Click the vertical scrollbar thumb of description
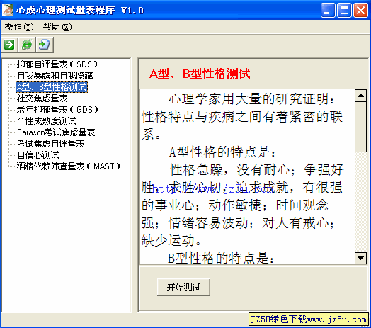 [x=361, y=127]
